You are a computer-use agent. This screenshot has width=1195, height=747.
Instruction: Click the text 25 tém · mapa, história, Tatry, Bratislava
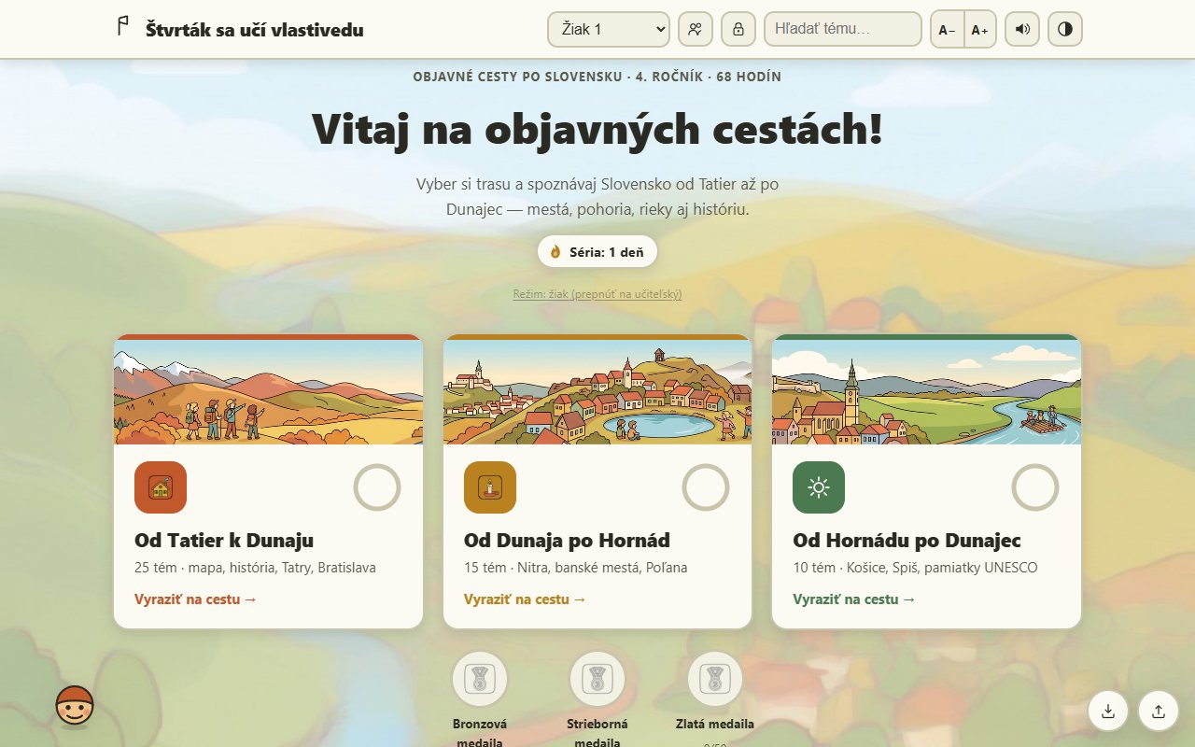coord(255,568)
